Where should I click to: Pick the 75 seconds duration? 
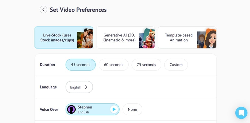[146, 65]
